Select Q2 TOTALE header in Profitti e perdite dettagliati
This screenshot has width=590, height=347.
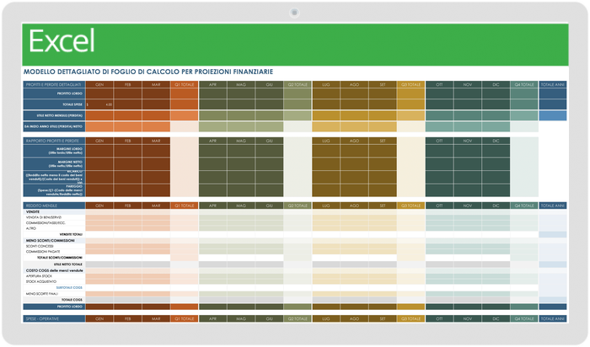(x=298, y=84)
